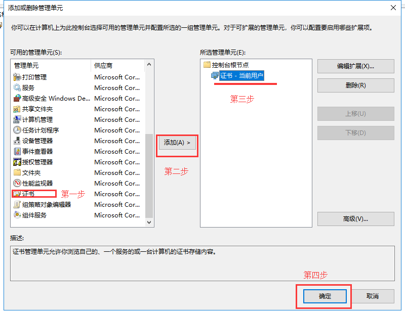Click the 性能监视器 icon
The image size is (405, 314).
pos(17,183)
